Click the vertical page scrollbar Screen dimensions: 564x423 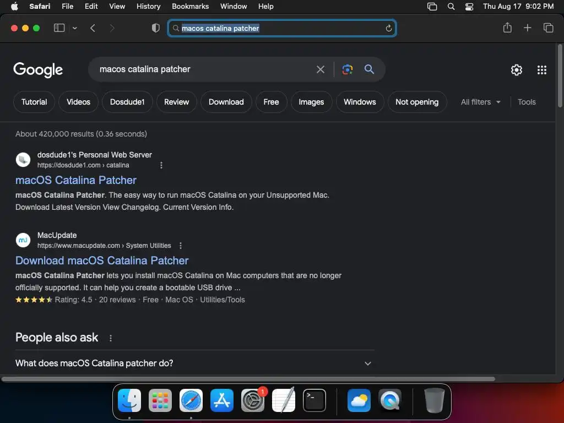click(560, 75)
